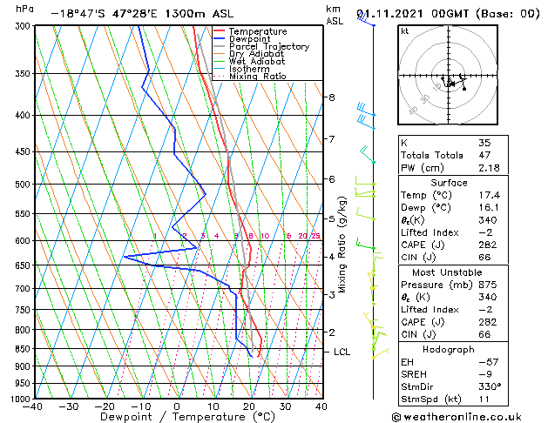Click the weatheronline.co.uk copyright text
The height and width of the screenshot is (423, 548).
click(x=457, y=417)
